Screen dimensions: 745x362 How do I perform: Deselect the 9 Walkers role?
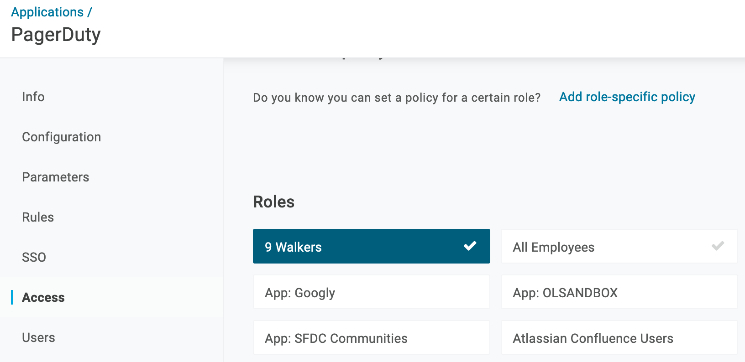click(372, 246)
